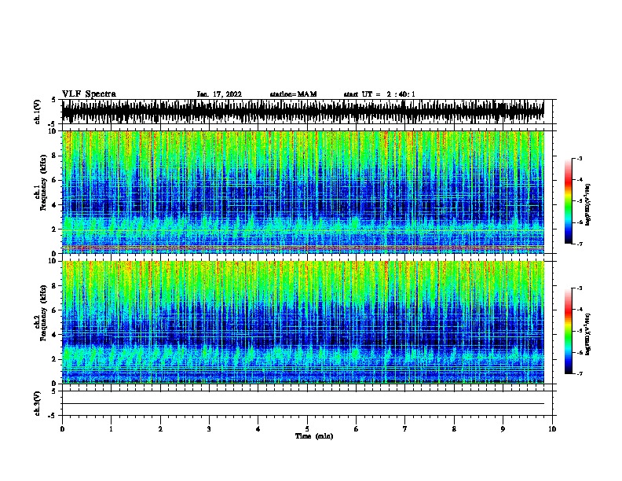This screenshot has height=481, width=622.
Task: Click the "station=MAM" header label
Action: click(x=293, y=94)
